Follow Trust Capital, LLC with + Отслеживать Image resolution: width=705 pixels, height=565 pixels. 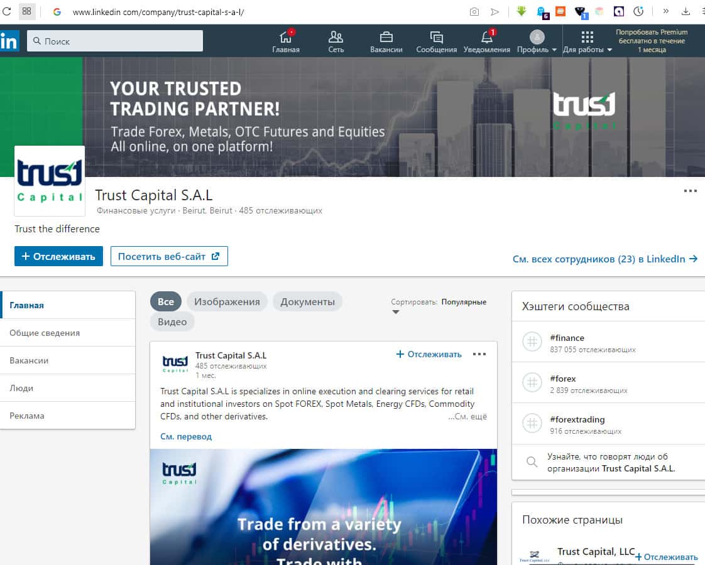tap(666, 557)
